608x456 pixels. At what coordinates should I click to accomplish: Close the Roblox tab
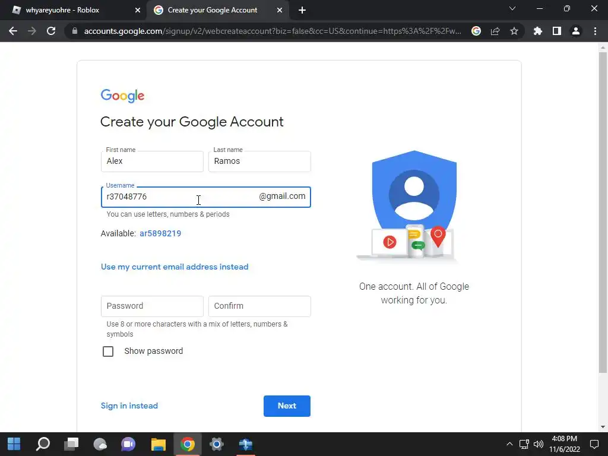tap(137, 10)
